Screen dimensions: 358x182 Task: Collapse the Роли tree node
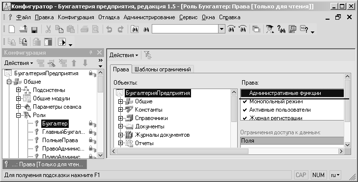[x=18, y=115]
